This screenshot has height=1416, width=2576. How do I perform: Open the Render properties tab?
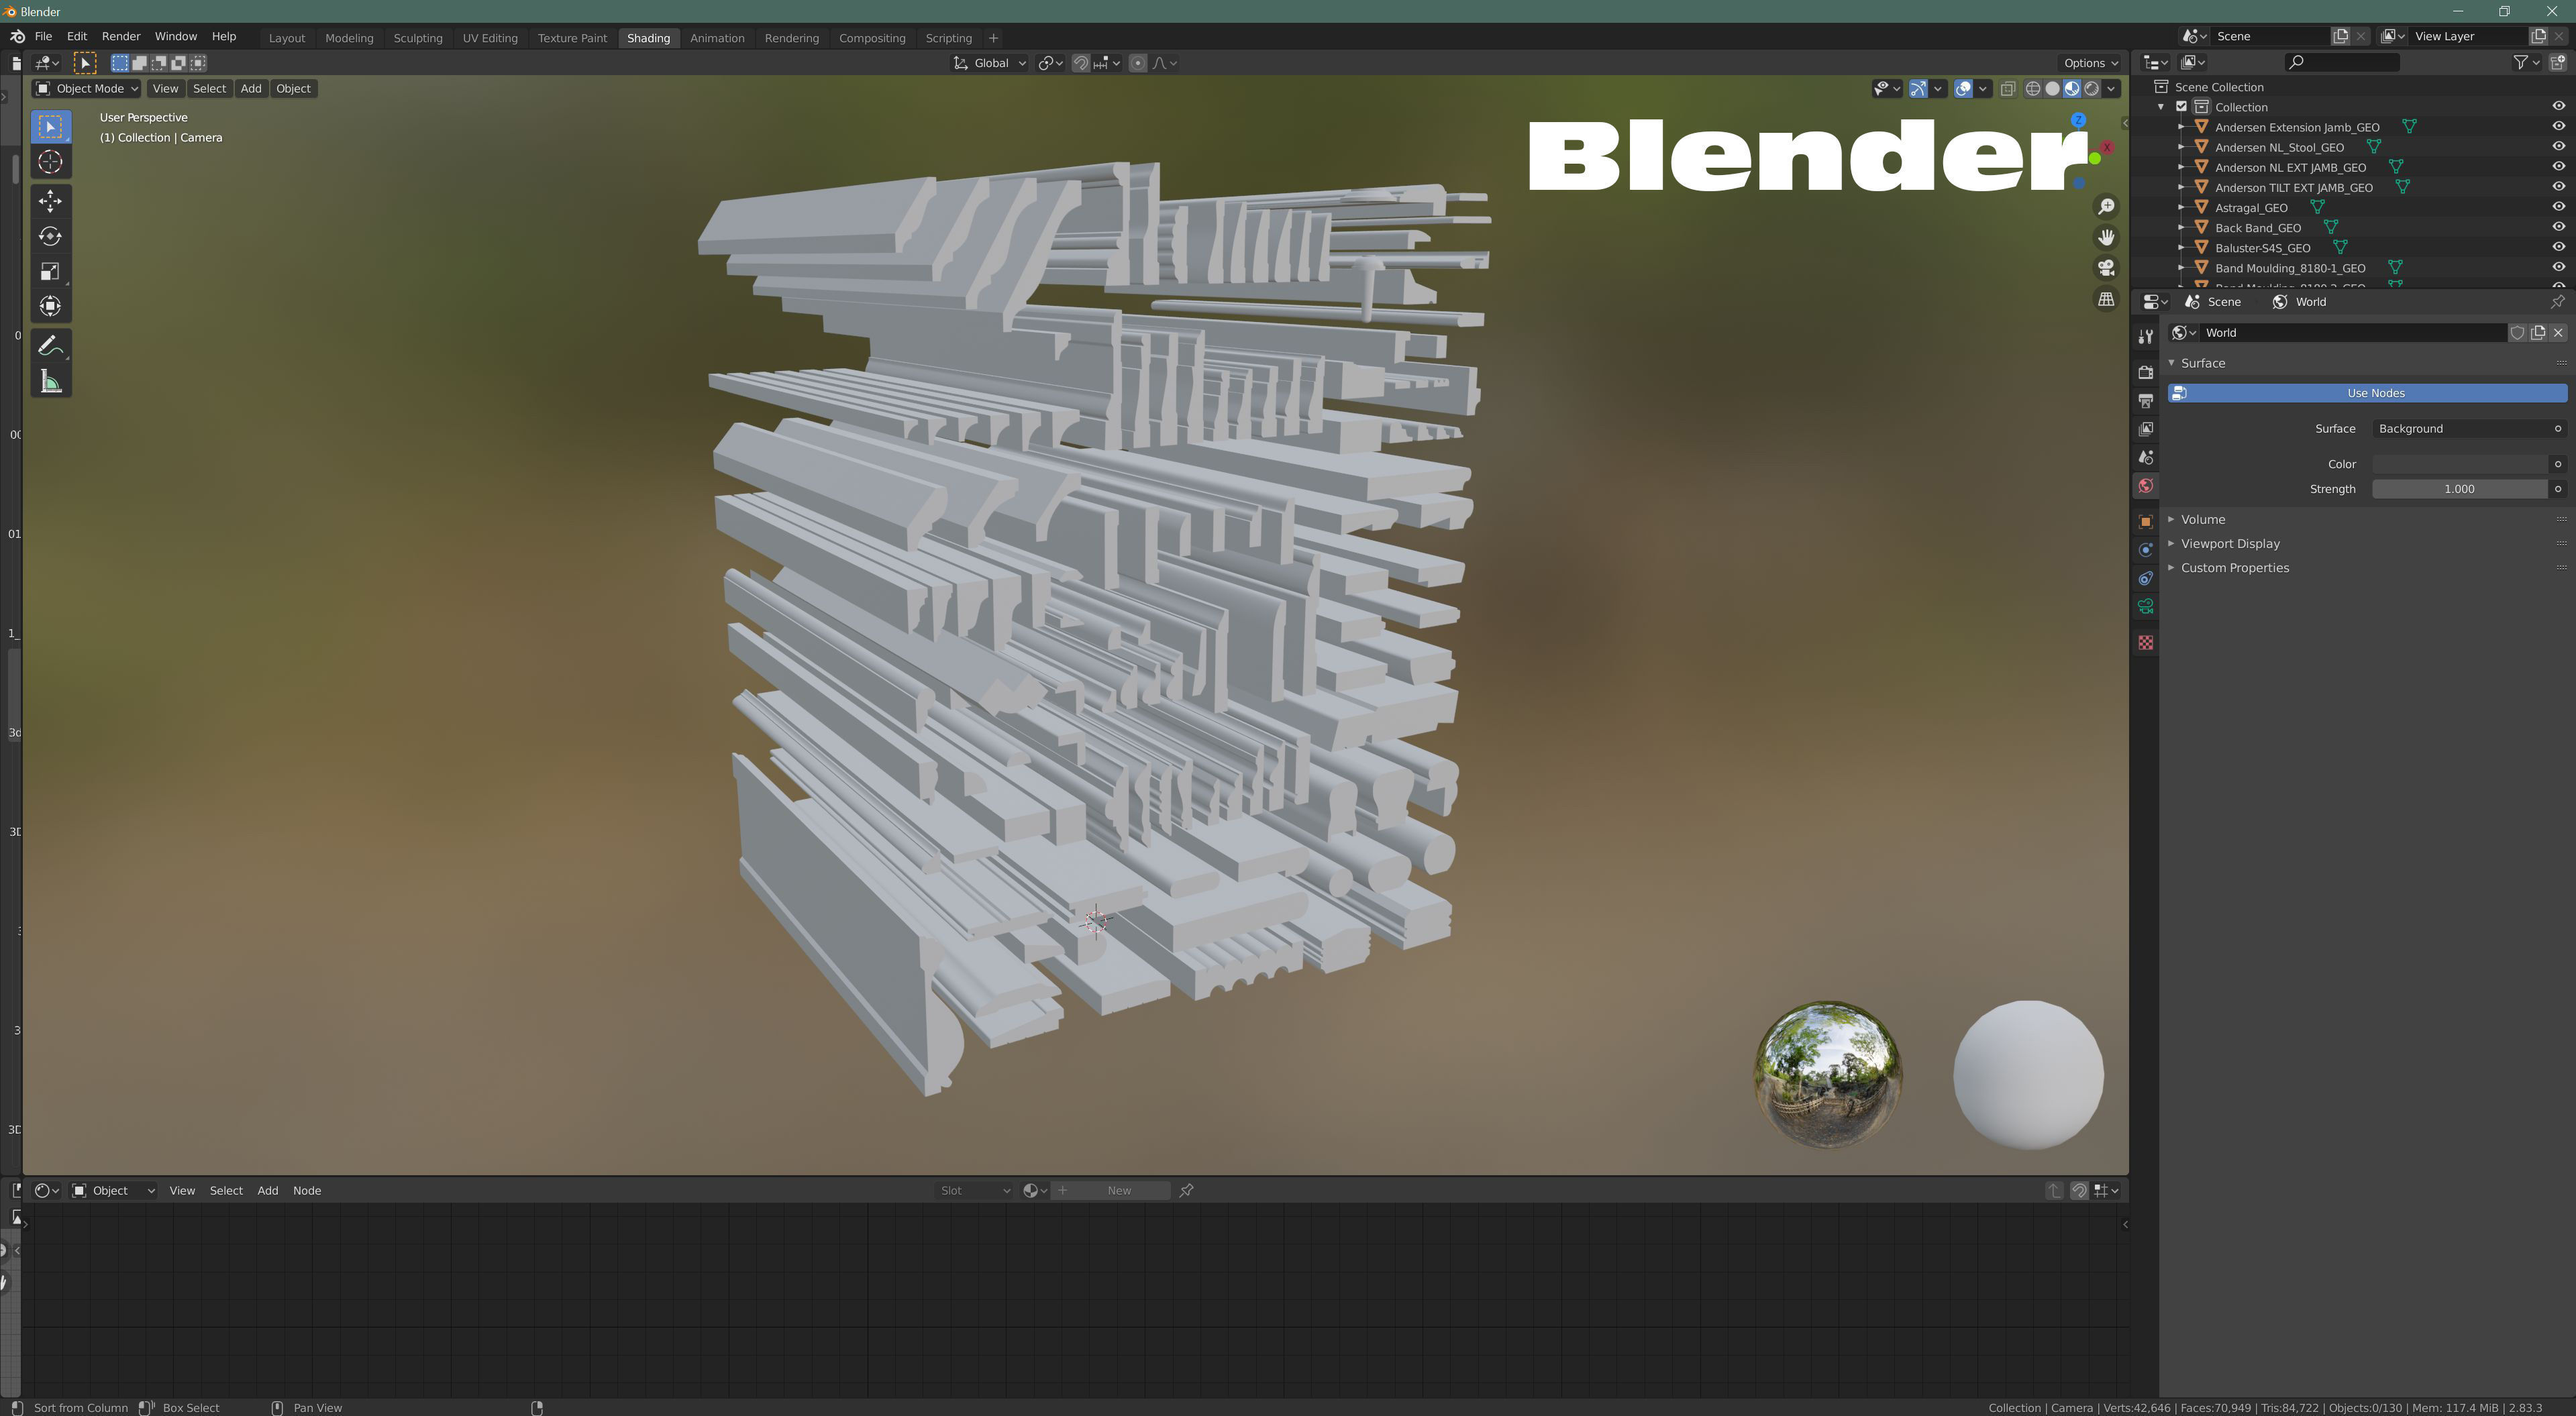click(x=2145, y=372)
